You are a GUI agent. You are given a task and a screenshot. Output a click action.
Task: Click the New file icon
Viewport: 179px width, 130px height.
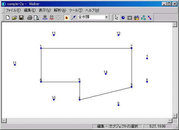[8, 18]
